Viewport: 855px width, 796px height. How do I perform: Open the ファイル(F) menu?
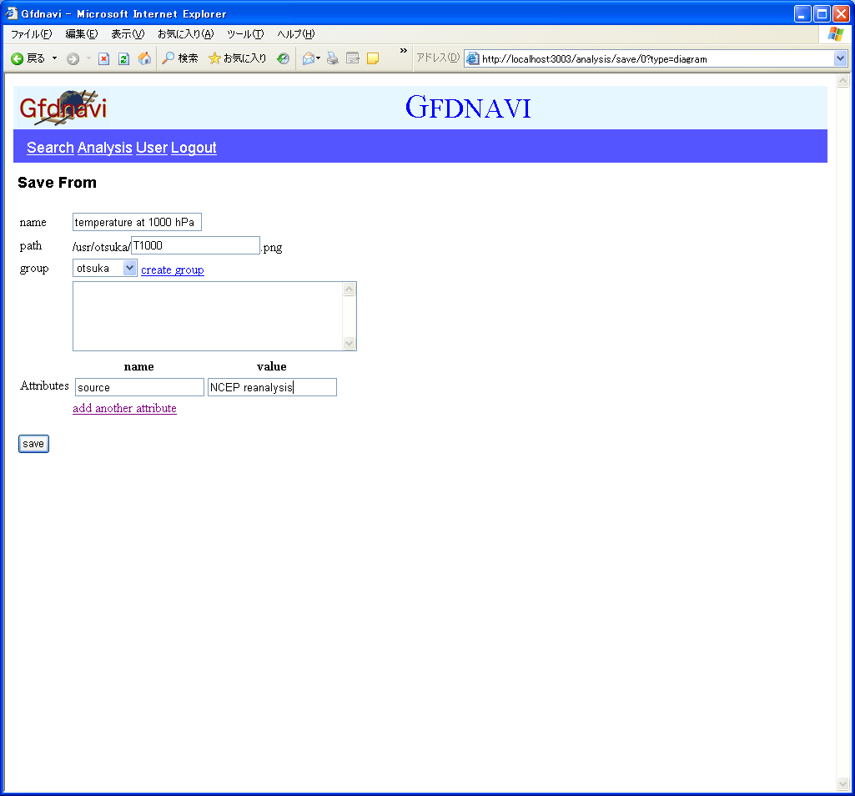click(x=31, y=34)
